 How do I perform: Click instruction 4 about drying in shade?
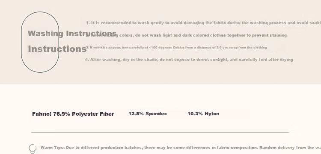(x=189, y=60)
